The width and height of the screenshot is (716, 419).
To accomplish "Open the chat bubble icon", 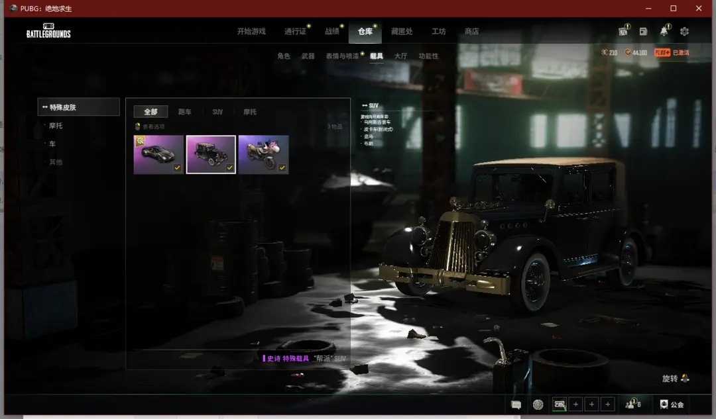I will click(x=516, y=404).
